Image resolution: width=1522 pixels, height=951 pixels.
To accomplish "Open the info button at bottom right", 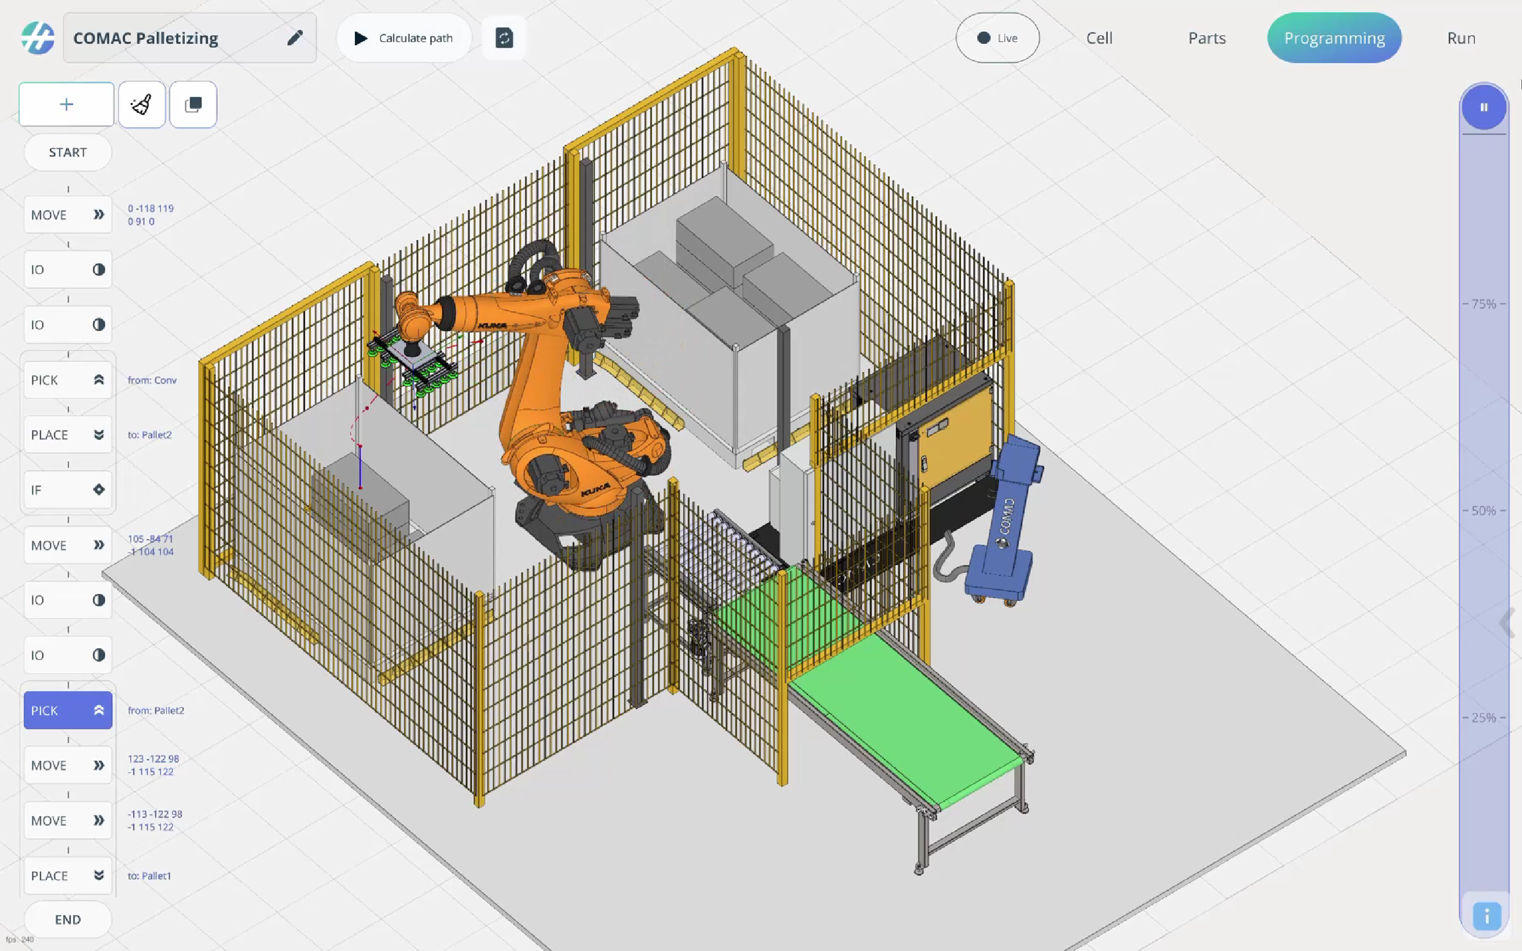I will click(x=1486, y=916).
